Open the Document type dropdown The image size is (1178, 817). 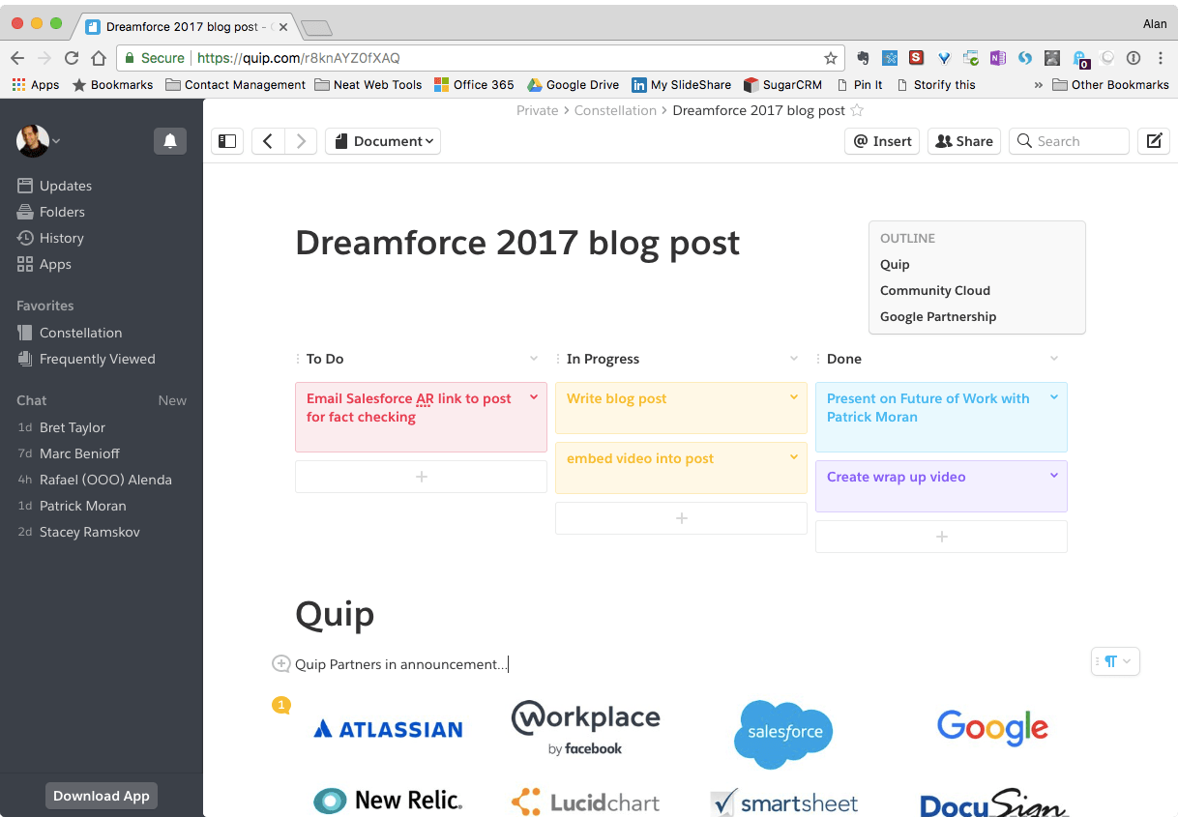[x=382, y=141]
